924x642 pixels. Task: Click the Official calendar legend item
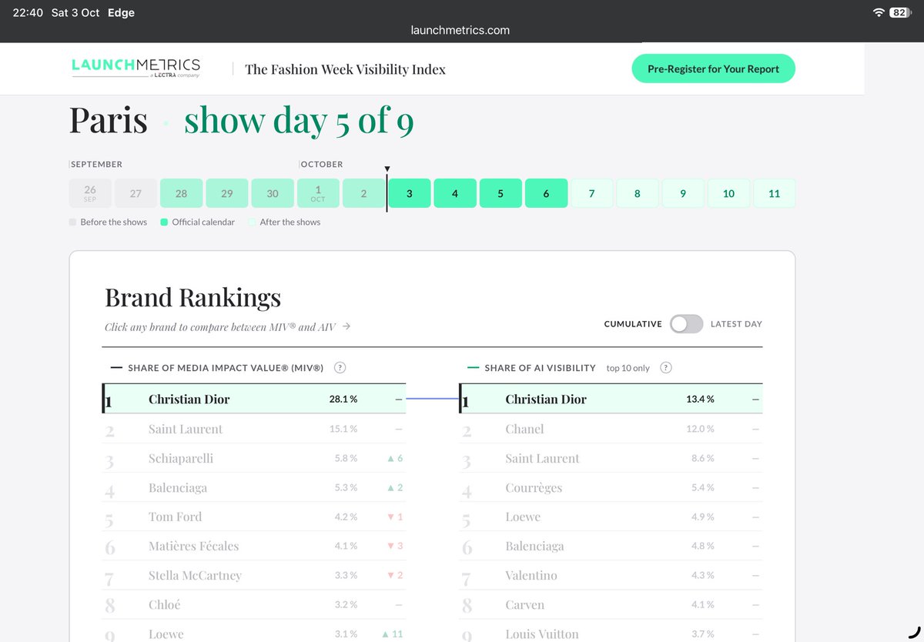197,222
